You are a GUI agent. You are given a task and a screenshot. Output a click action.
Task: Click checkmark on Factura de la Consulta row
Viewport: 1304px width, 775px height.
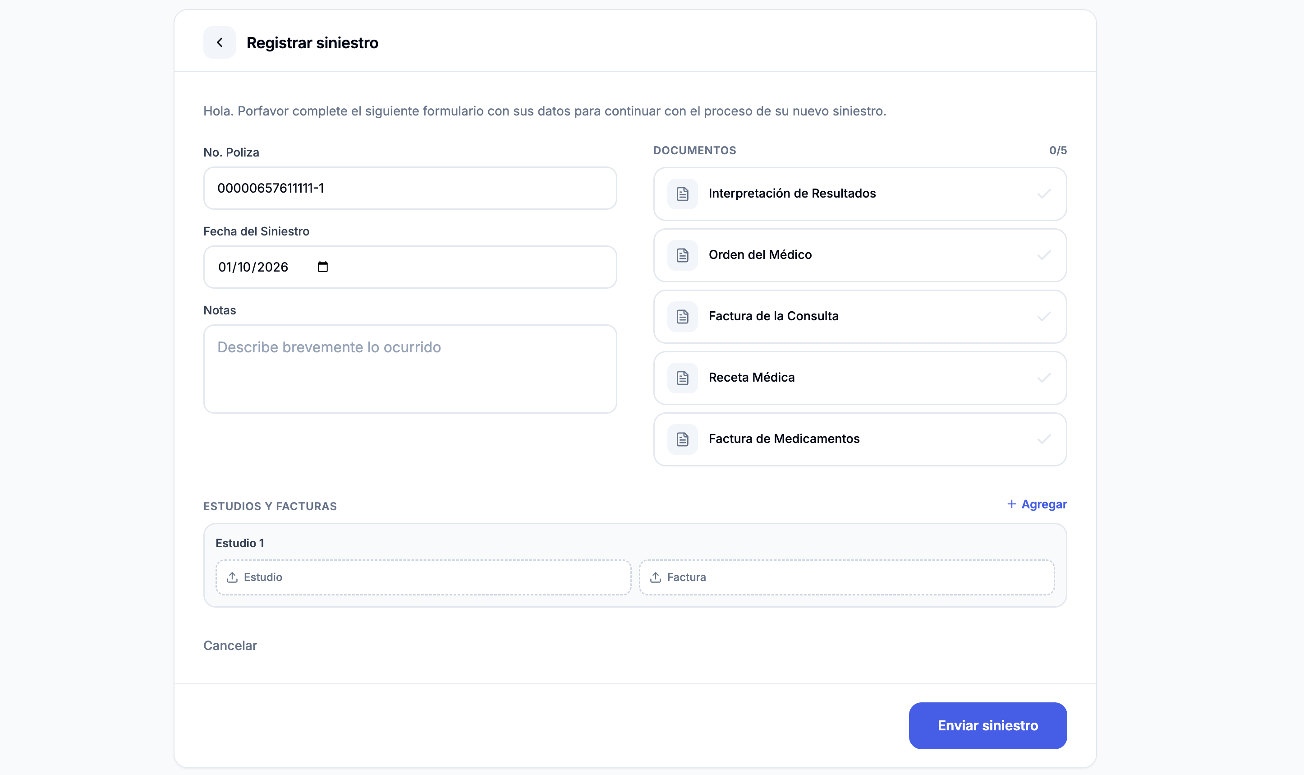[x=1044, y=317]
